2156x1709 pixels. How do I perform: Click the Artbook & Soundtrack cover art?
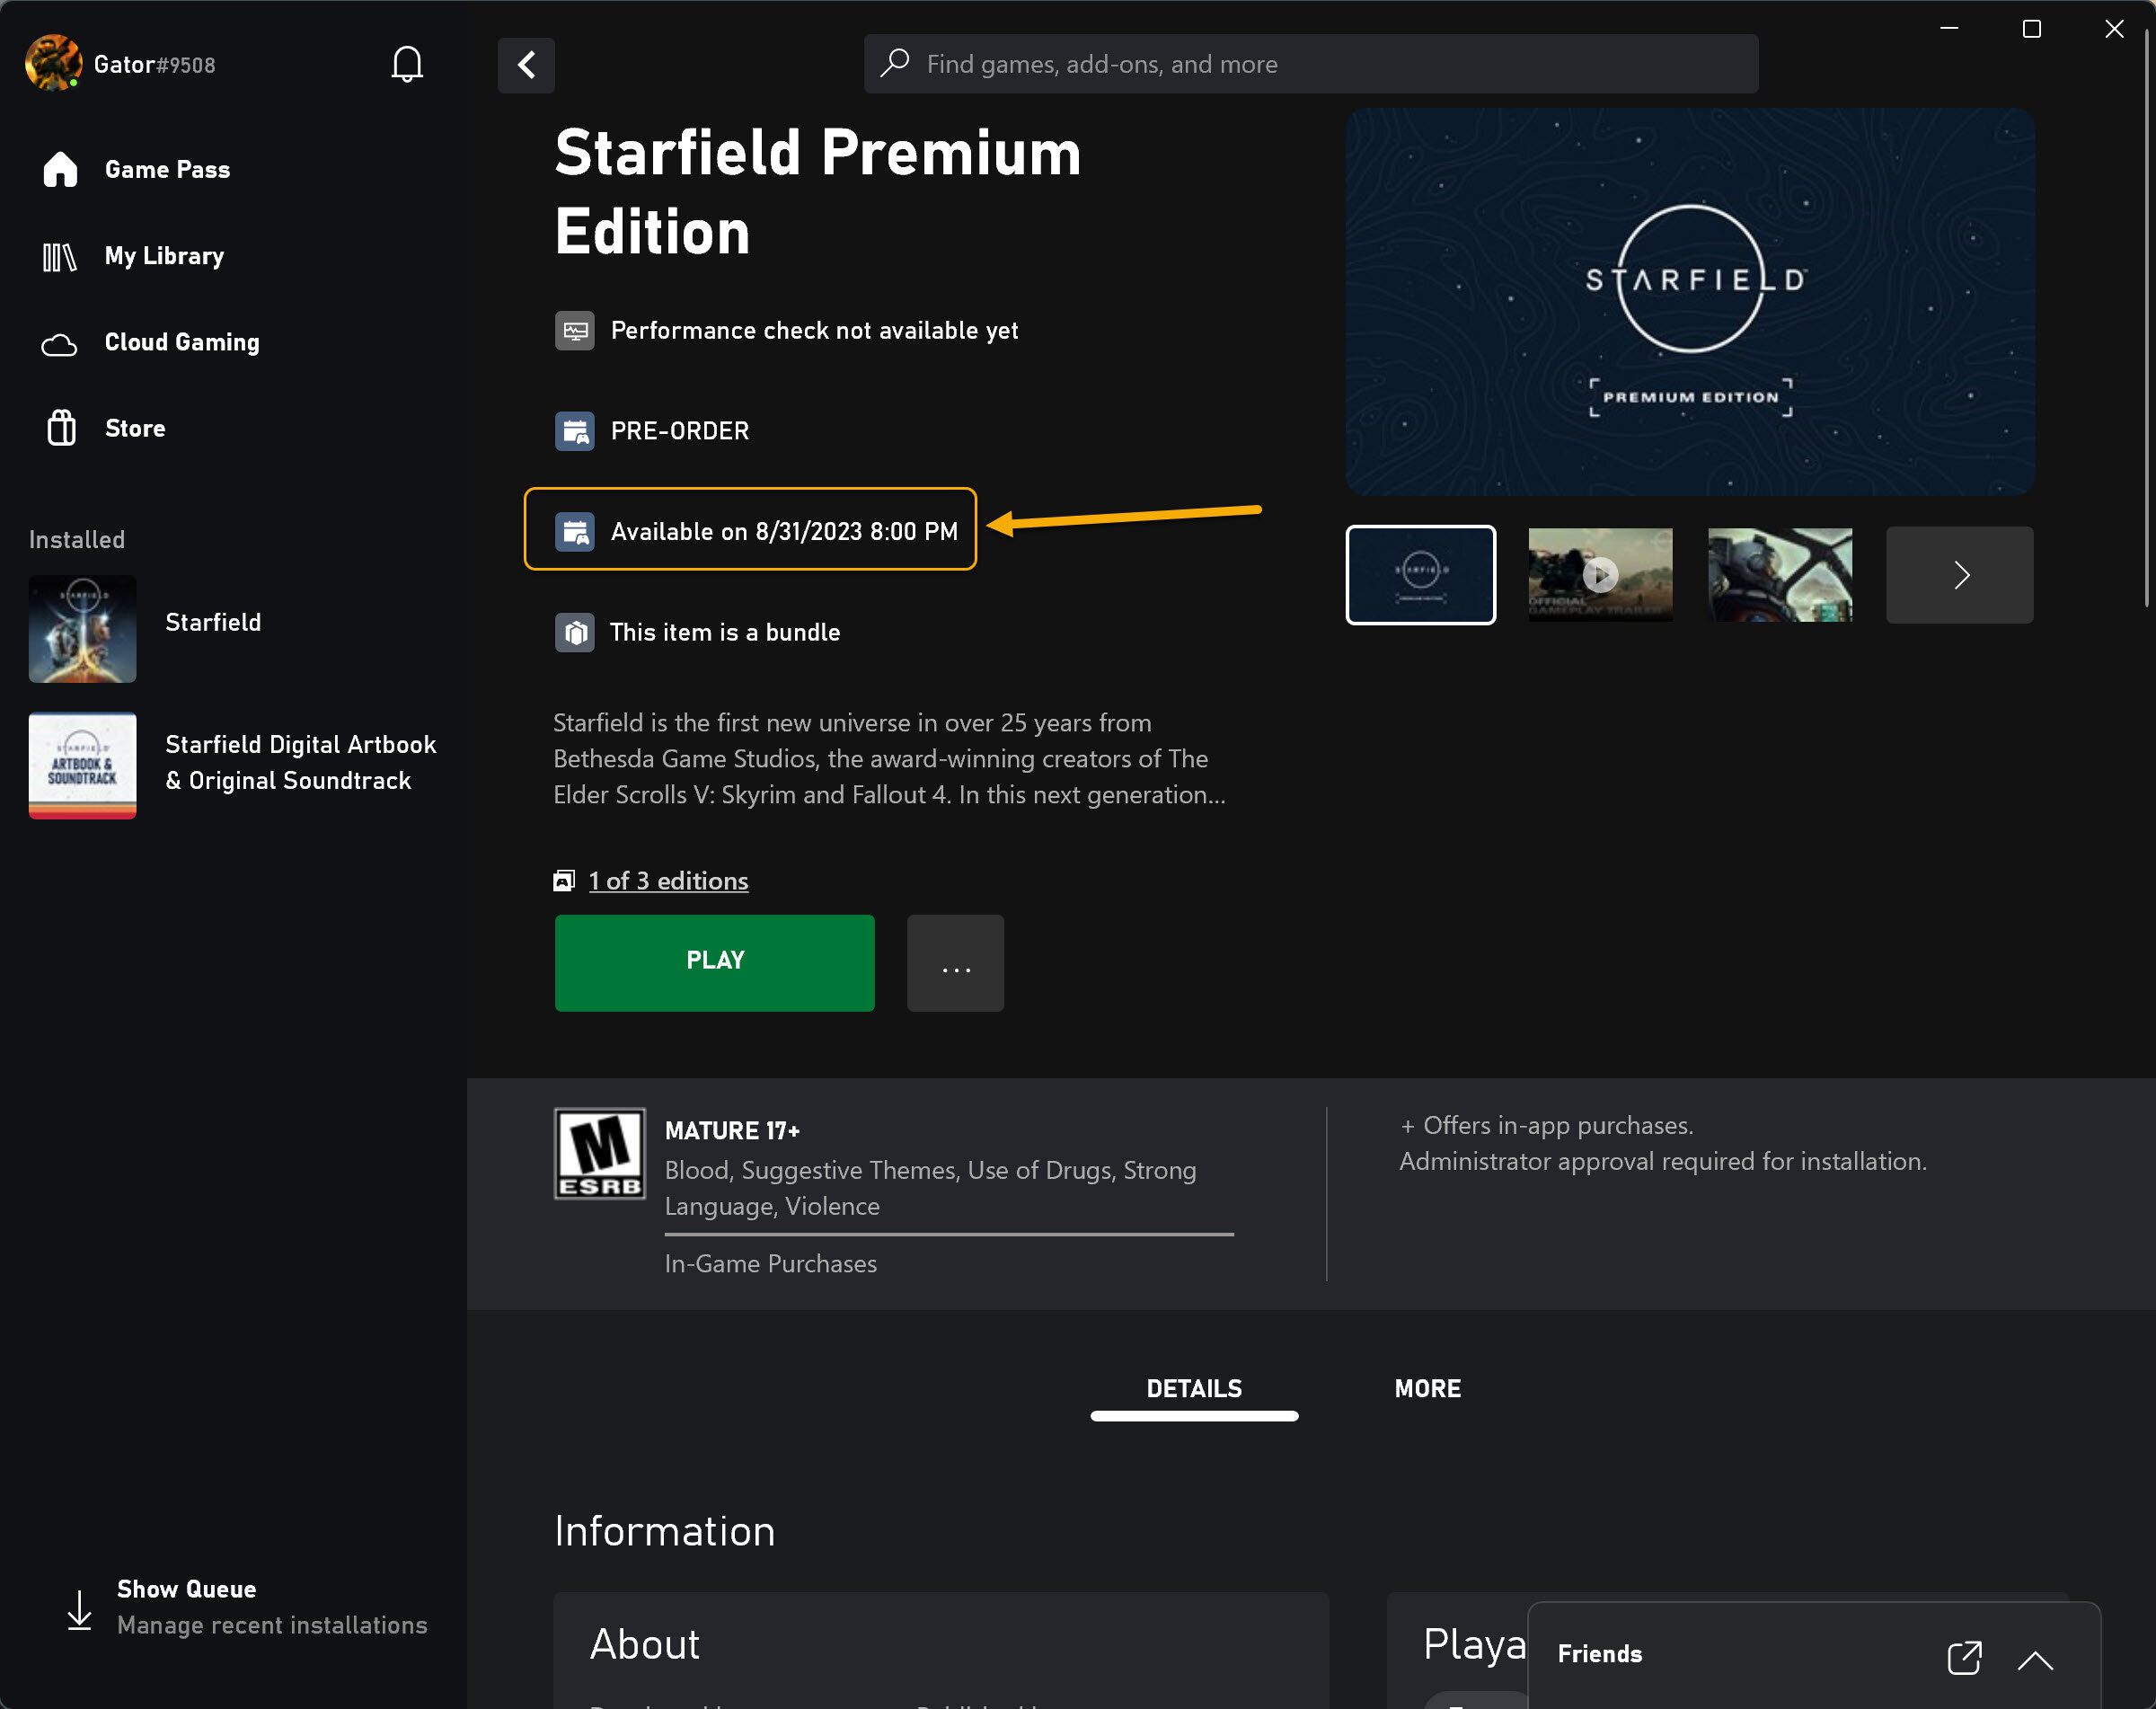83,765
